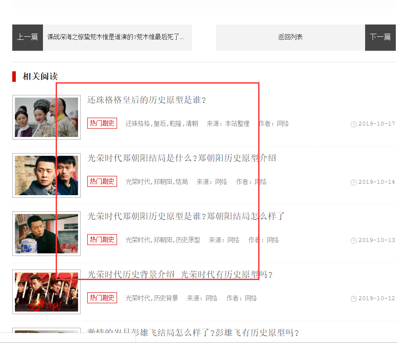This screenshot has width=398, height=354.
Task: Click 热门剧史 tag in 2019-10-13 row
Action: [x=102, y=240]
